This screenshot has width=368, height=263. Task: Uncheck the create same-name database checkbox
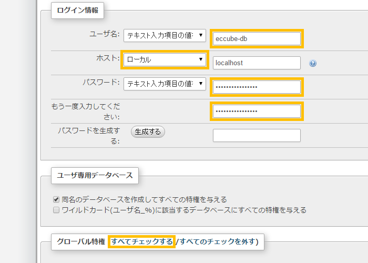click(56, 199)
